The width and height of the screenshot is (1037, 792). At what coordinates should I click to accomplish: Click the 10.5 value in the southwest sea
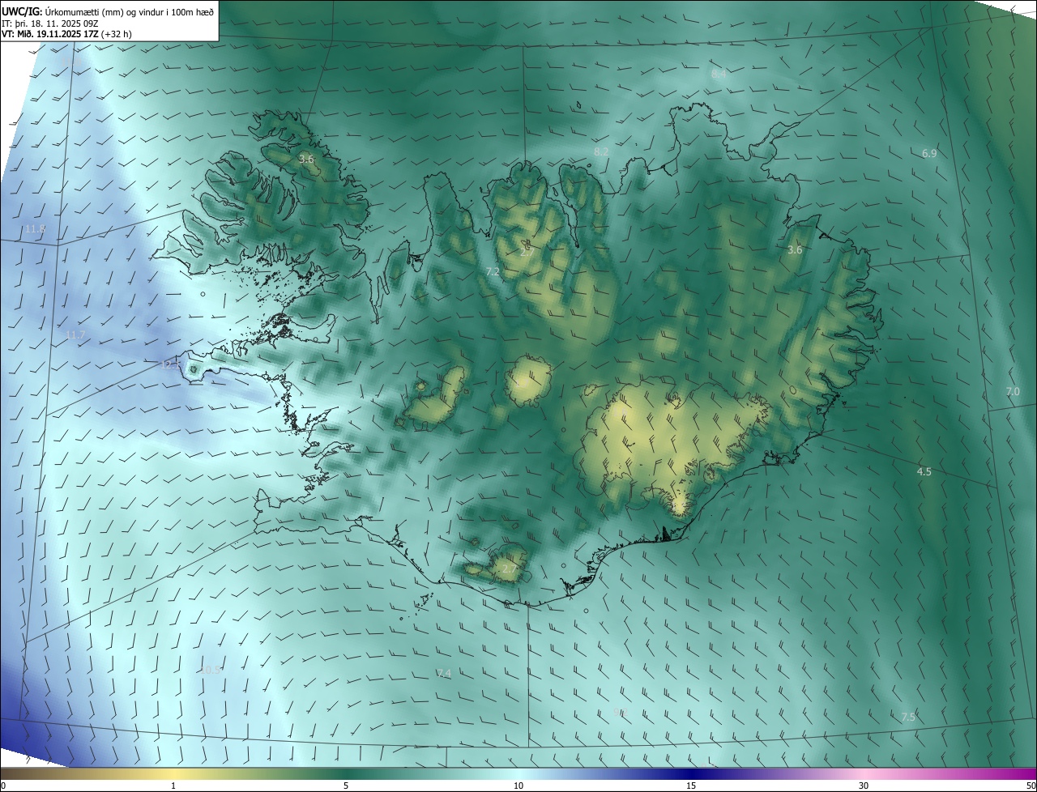210,670
